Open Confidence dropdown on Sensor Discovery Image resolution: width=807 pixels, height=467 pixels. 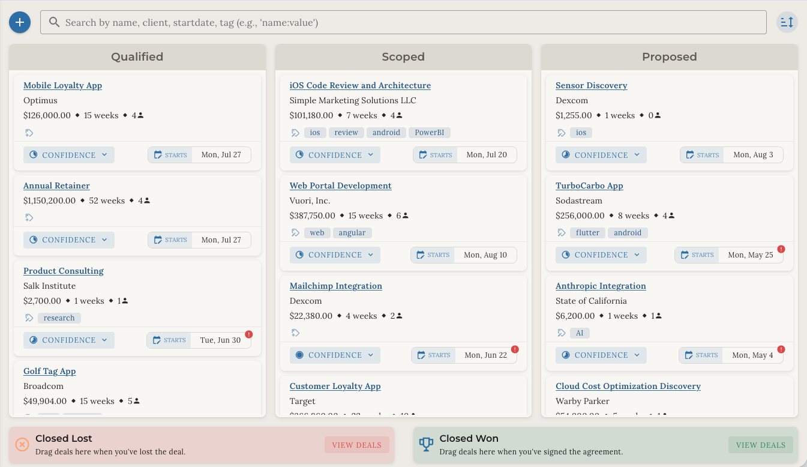601,155
